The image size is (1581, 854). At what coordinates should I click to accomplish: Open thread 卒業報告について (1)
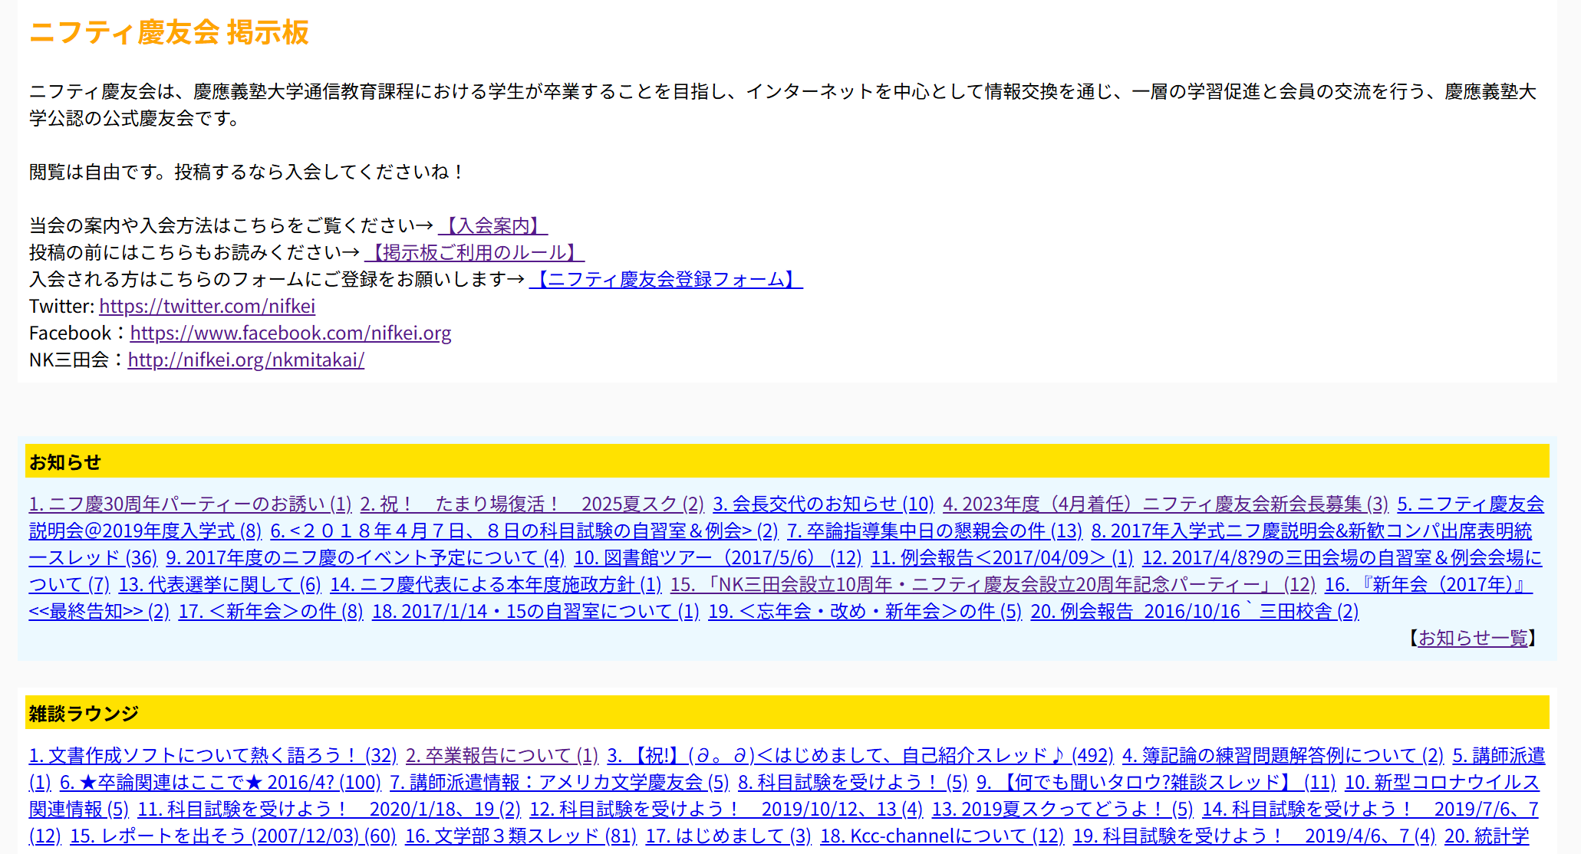coord(501,755)
